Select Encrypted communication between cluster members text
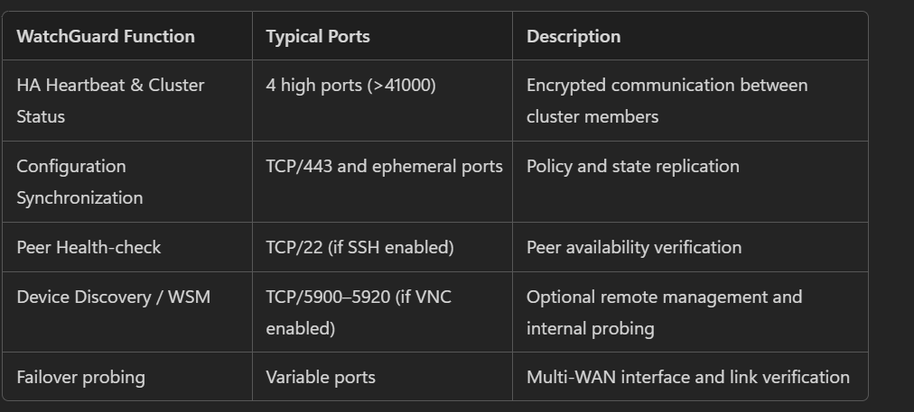Screen dimensions: 914x412 667,101
